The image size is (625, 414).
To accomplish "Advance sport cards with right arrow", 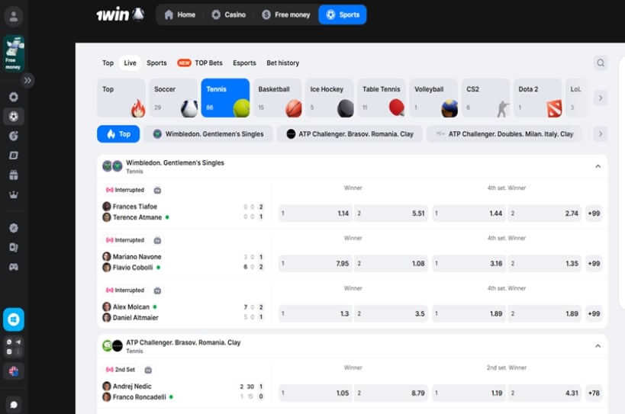I will [601, 98].
